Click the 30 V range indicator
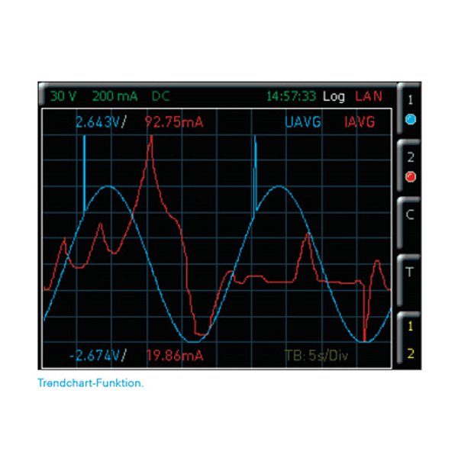The height and width of the screenshot is (458, 458). pyautogui.click(x=63, y=96)
